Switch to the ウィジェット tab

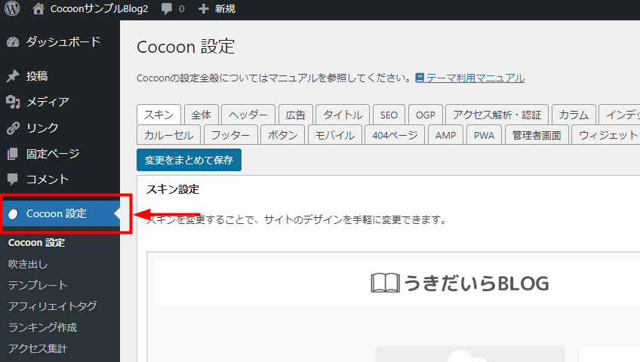point(607,135)
